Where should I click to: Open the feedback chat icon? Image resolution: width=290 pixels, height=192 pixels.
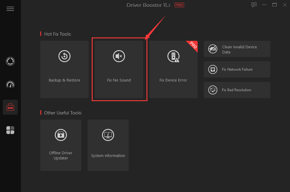coord(254,5)
